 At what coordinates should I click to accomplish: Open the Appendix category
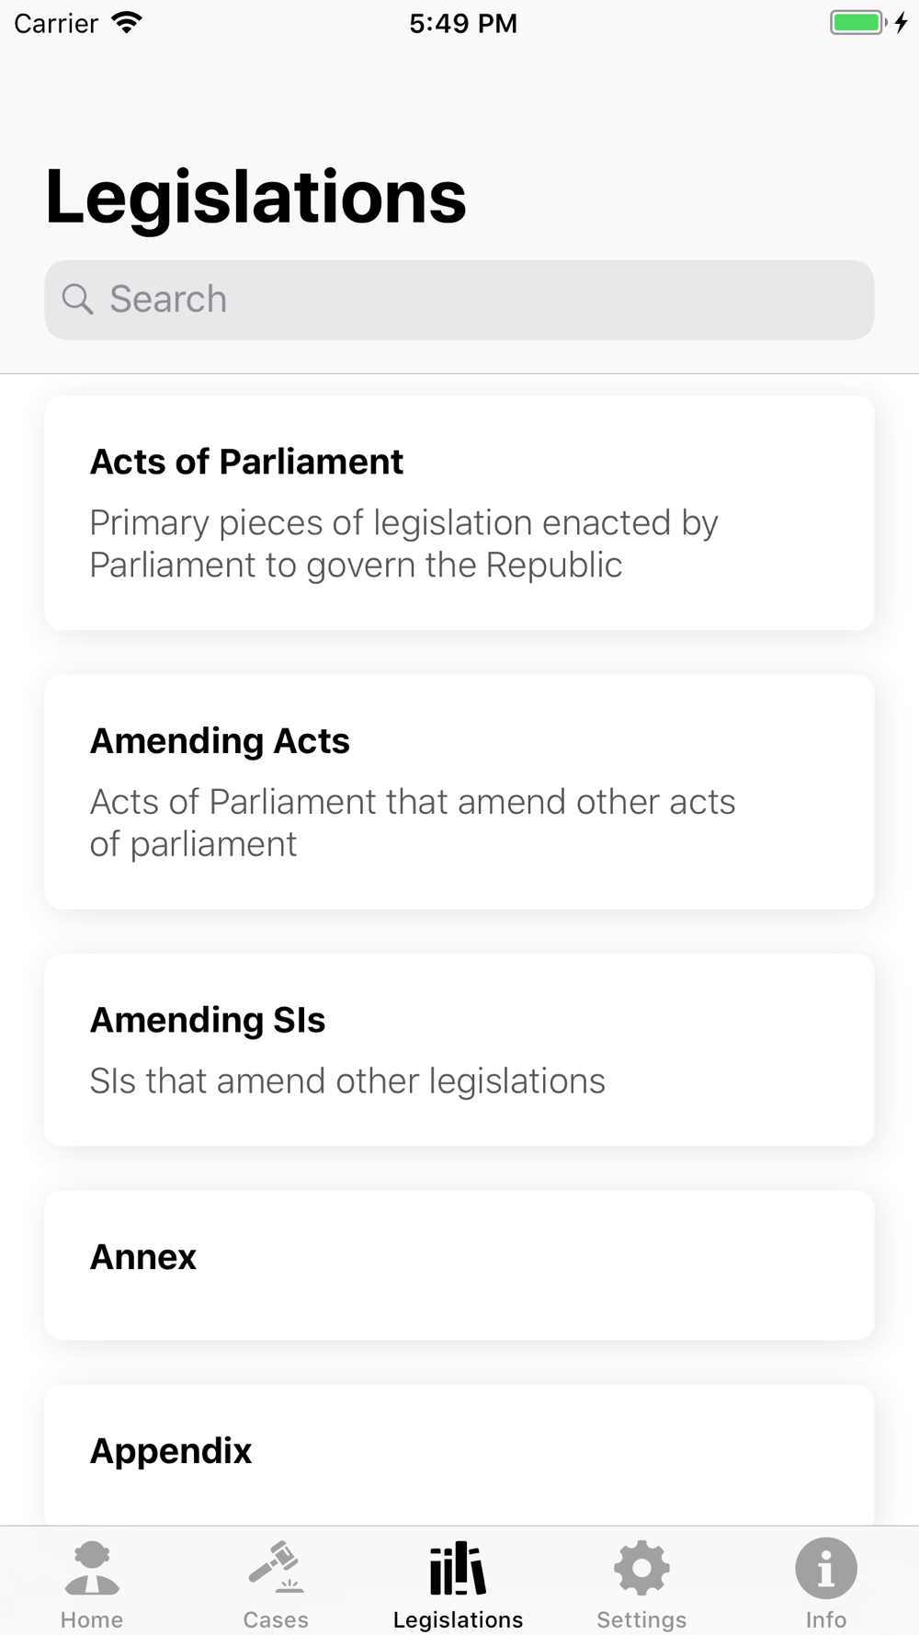coord(459,1453)
